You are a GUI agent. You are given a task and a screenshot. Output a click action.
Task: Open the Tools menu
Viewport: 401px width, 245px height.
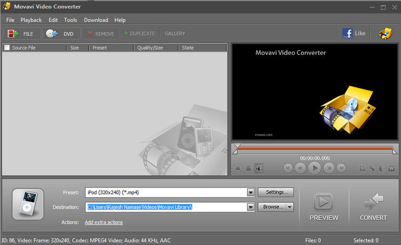(x=70, y=20)
